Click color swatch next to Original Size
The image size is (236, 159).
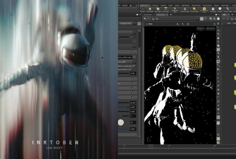click(139, 23)
